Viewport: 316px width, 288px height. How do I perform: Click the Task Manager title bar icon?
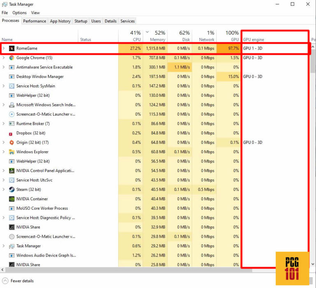click(x=5, y=4)
